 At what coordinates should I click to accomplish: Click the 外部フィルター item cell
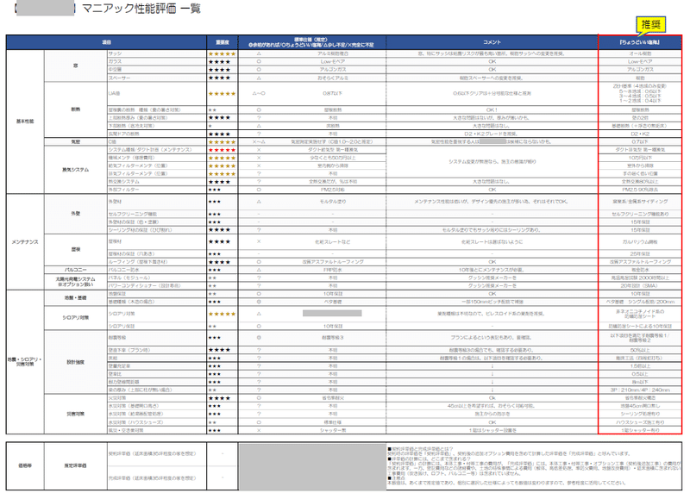tap(157, 190)
